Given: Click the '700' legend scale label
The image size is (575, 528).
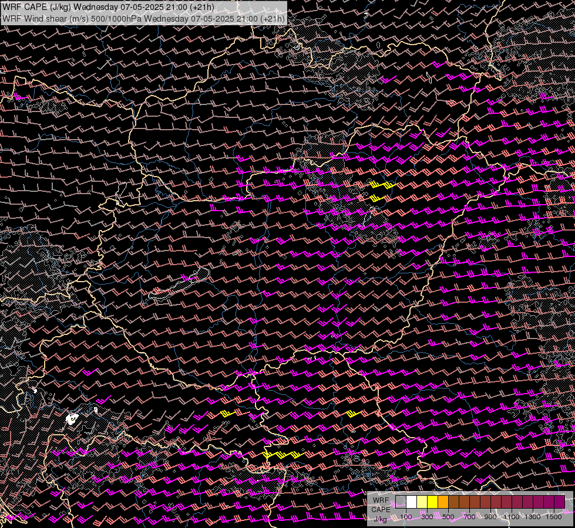Looking at the screenshot, I should pos(470,517).
